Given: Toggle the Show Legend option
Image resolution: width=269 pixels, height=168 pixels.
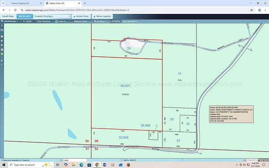Looking at the screenshot, I should pyautogui.click(x=102, y=16).
